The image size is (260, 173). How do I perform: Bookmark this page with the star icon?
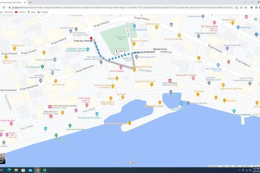[x=246, y=8]
